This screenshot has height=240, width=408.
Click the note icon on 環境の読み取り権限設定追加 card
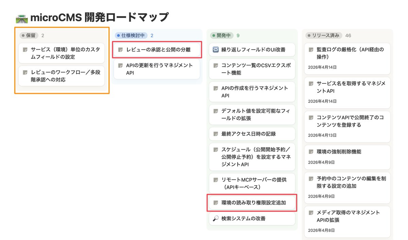(x=216, y=203)
